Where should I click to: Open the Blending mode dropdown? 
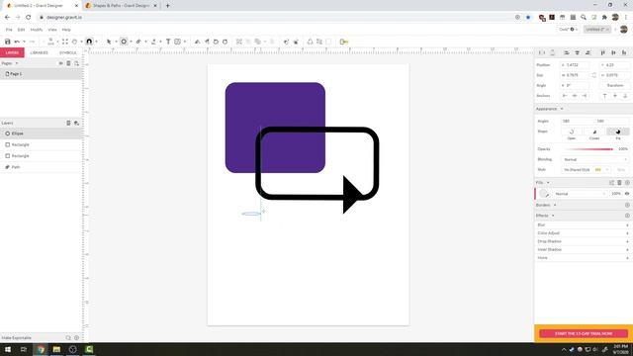[x=595, y=159]
